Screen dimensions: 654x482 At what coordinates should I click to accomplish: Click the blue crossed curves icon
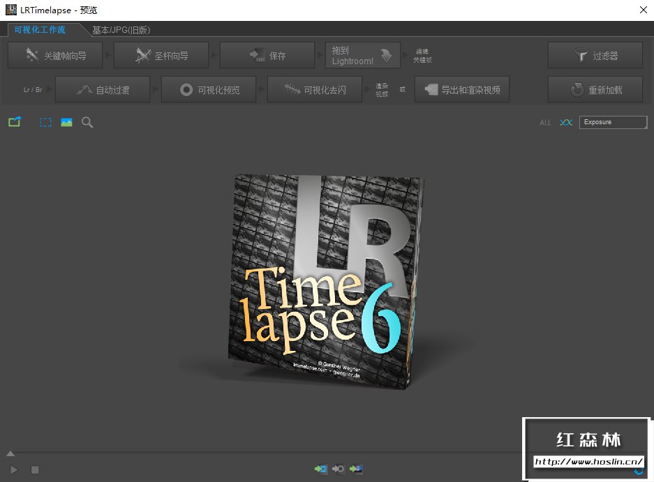(x=566, y=122)
